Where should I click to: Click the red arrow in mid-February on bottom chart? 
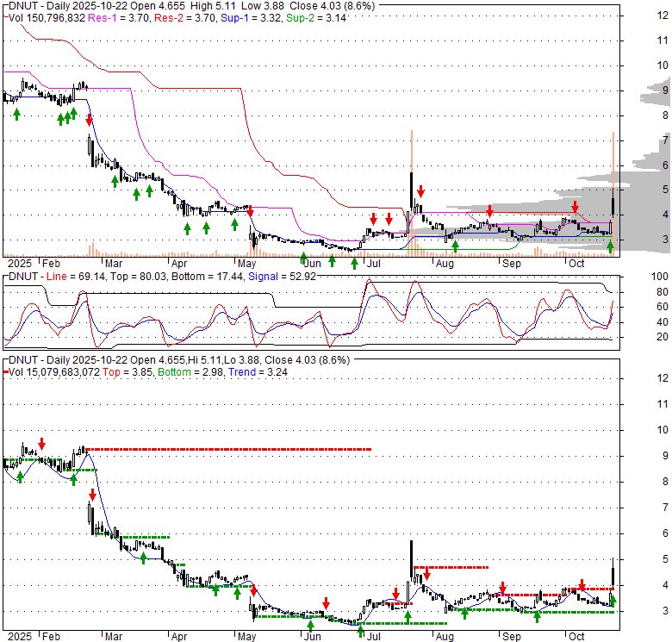pos(92,495)
